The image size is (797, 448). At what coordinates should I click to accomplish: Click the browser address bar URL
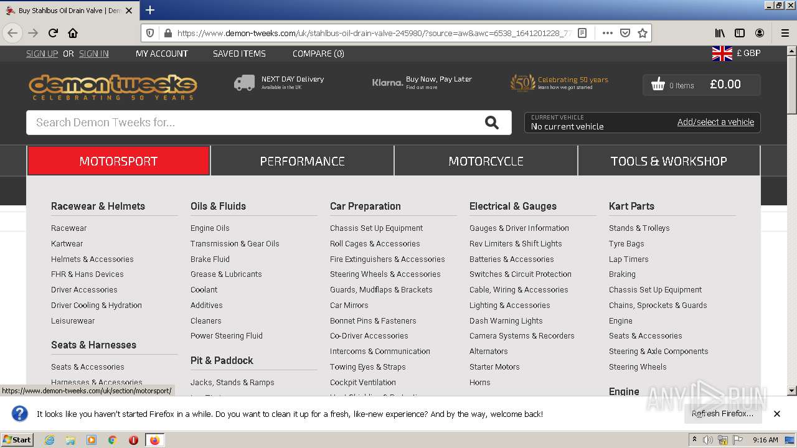point(374,33)
